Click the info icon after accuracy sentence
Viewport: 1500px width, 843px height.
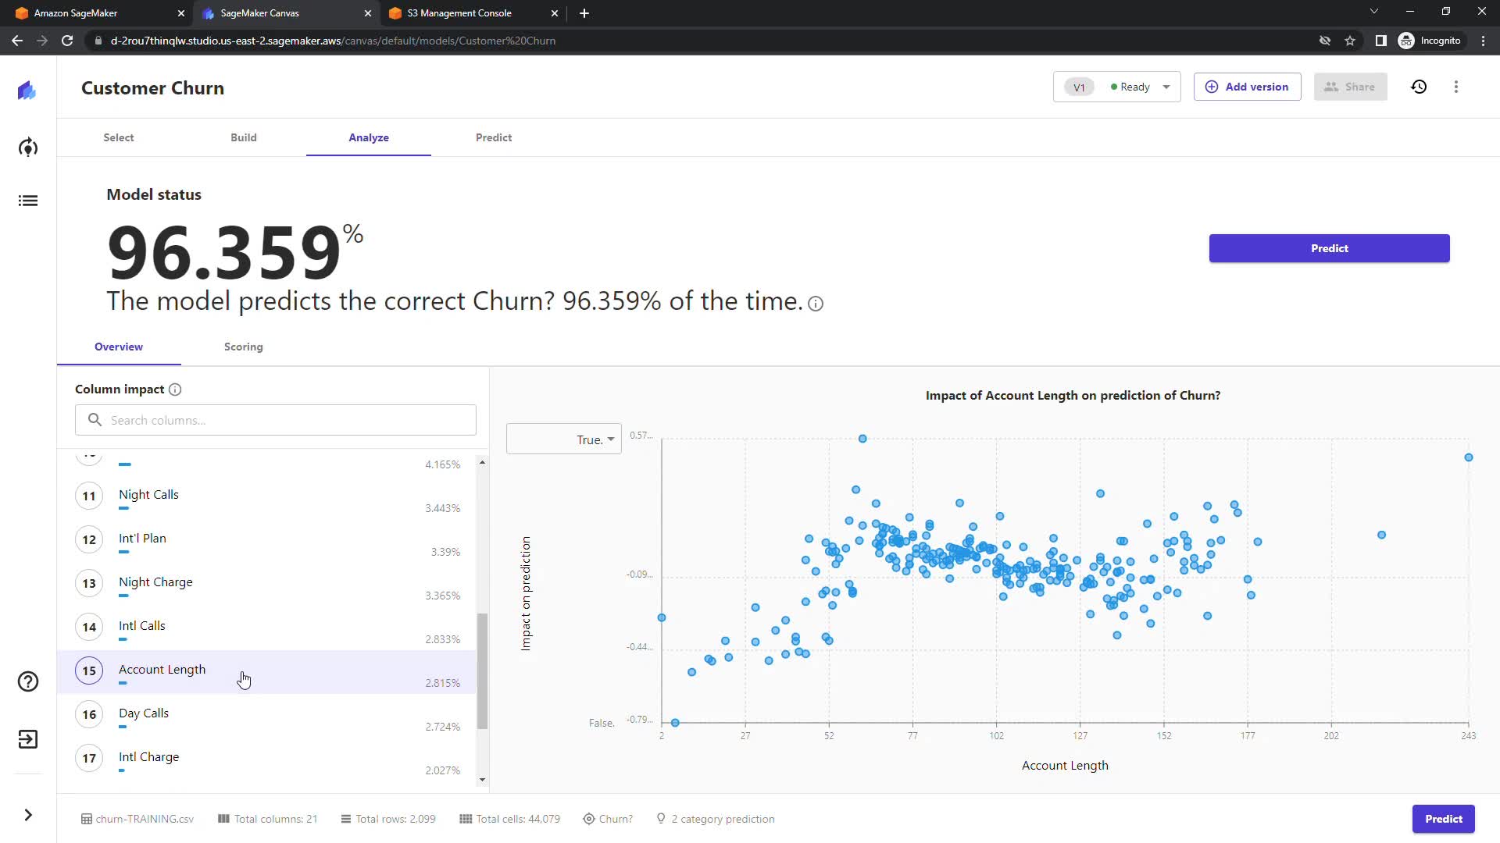click(x=816, y=304)
